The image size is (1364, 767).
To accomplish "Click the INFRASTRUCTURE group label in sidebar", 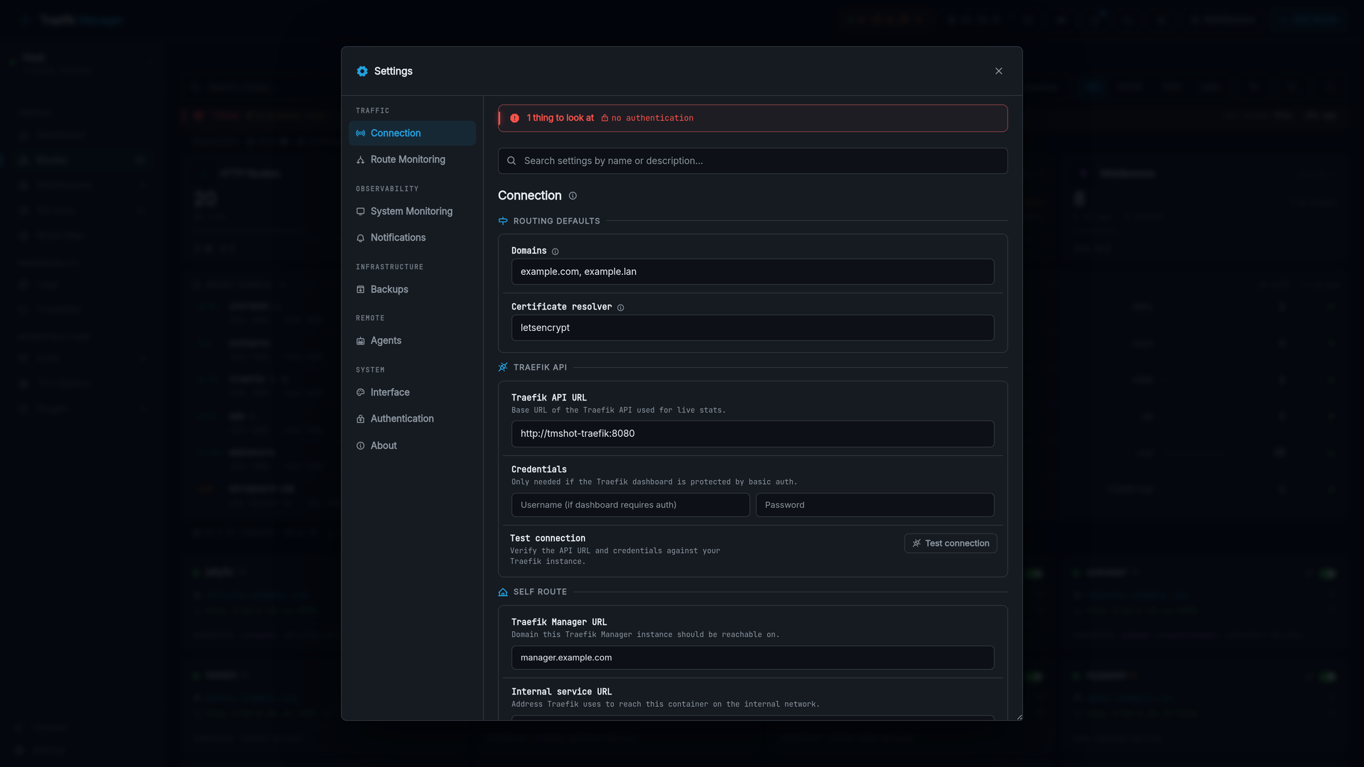I will click(x=389, y=267).
